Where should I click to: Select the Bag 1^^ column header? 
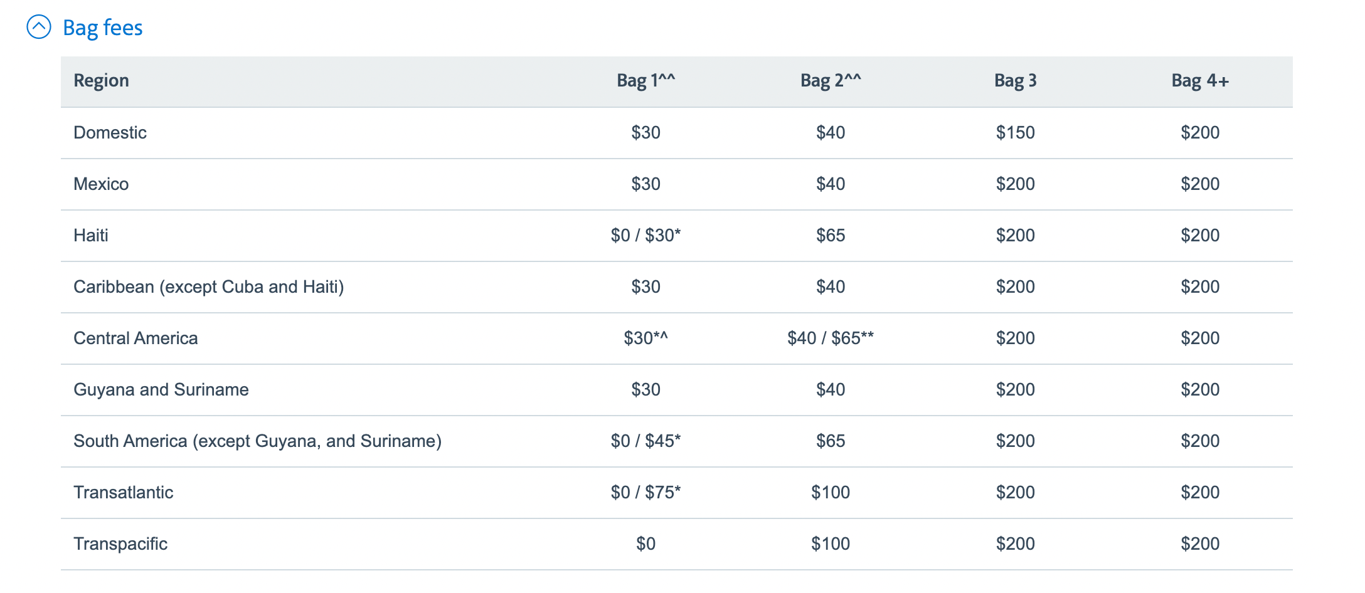645,81
